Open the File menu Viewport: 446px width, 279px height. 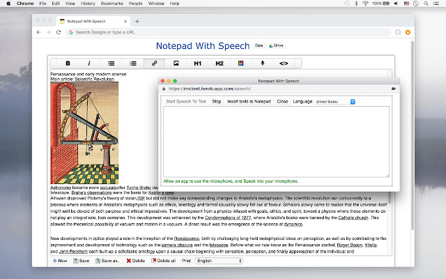43,3
